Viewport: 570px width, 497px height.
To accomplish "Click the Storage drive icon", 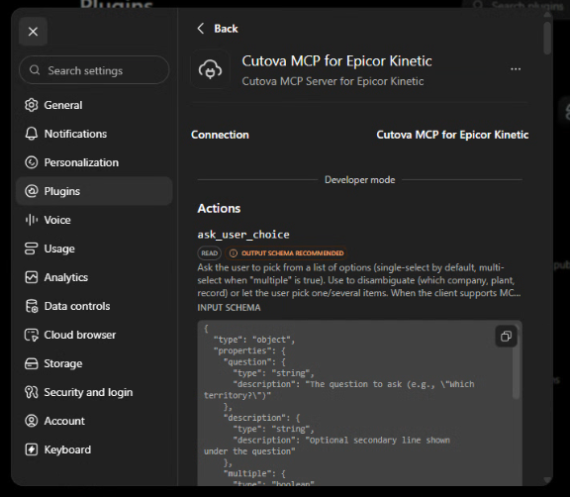I will (x=32, y=363).
